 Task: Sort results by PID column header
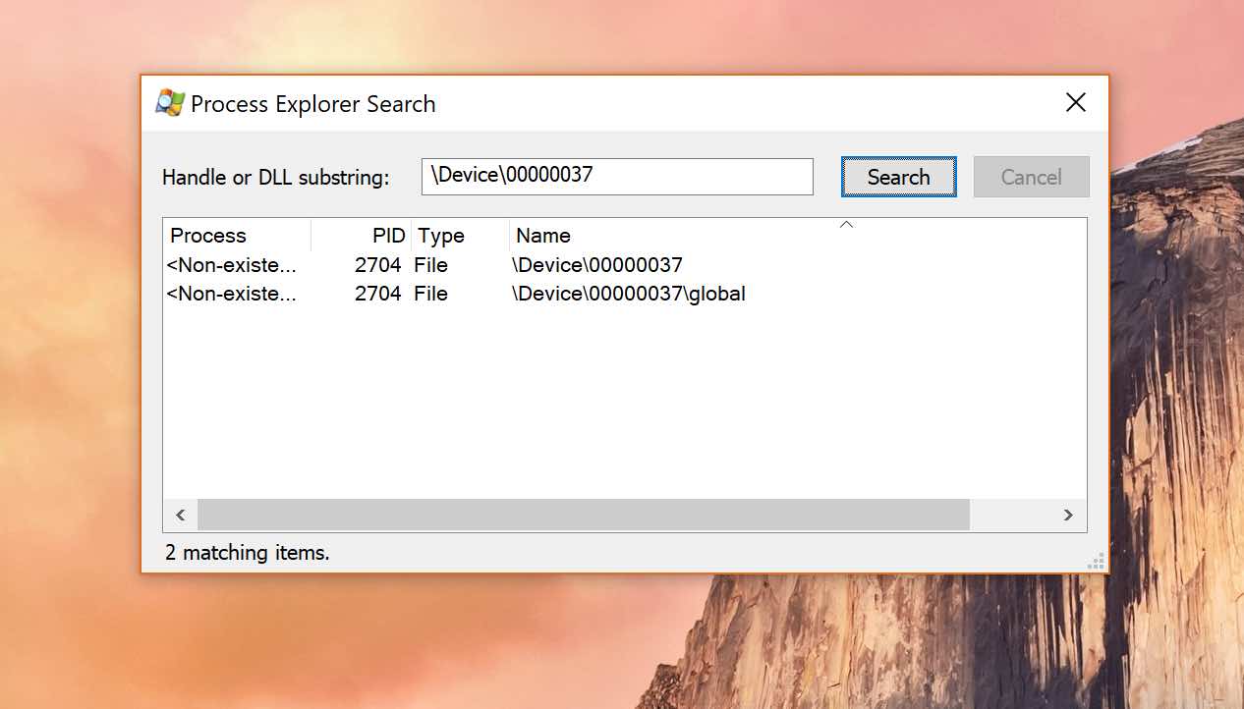(x=362, y=236)
